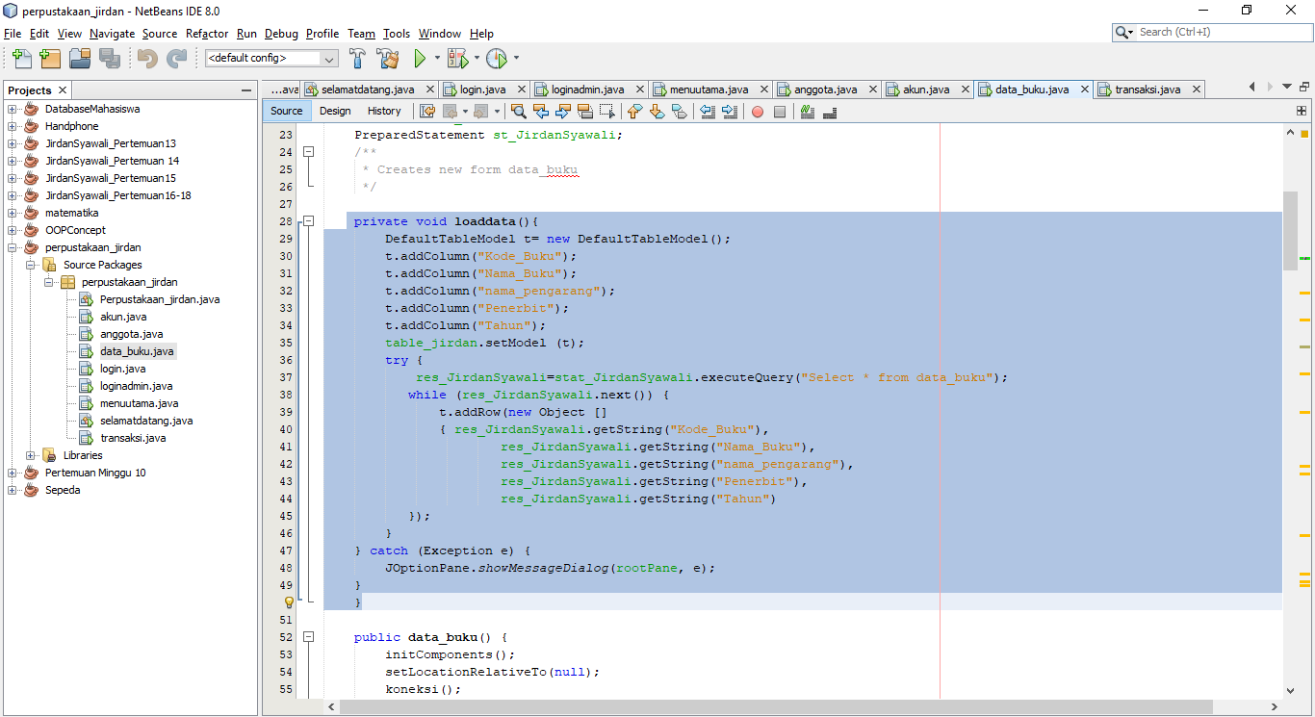Undo the last edit
Screen dimensions: 1315x717
click(145, 59)
